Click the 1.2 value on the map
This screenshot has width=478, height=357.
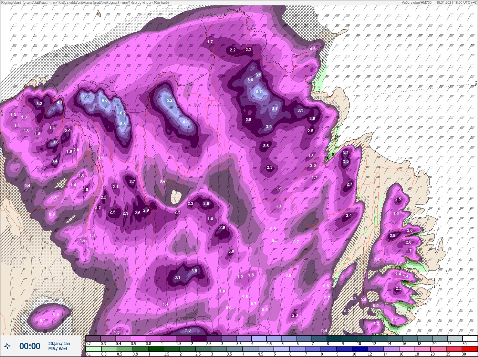click(376, 323)
